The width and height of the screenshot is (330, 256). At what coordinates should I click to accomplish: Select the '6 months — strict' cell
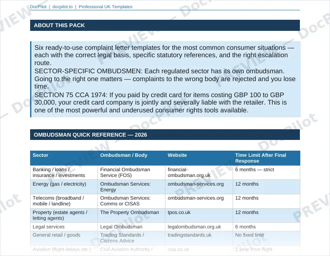point(266,172)
